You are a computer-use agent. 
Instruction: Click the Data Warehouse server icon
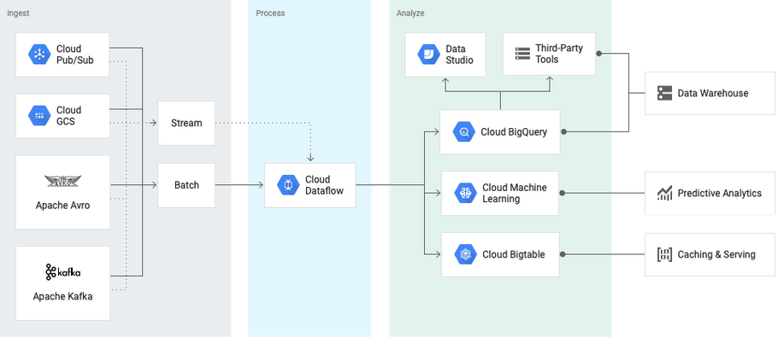(664, 93)
